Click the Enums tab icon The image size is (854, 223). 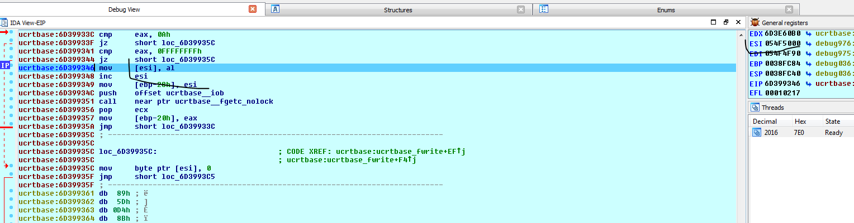point(543,9)
